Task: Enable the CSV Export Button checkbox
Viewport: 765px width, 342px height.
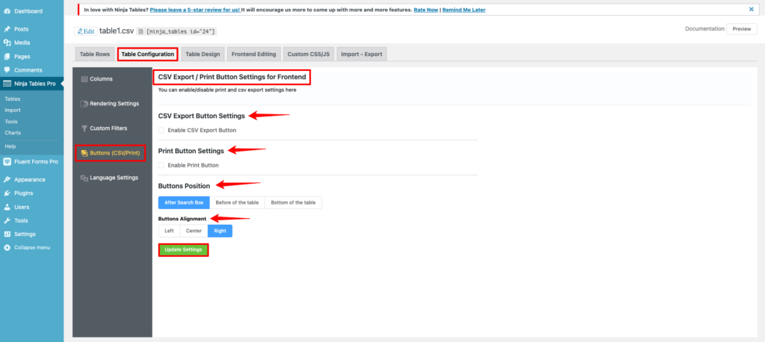Action: [161, 131]
